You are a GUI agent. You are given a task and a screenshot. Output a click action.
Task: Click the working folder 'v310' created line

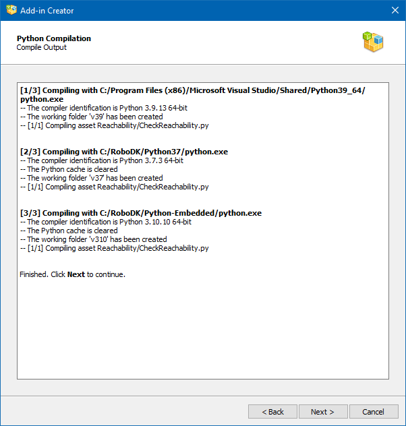93,239
